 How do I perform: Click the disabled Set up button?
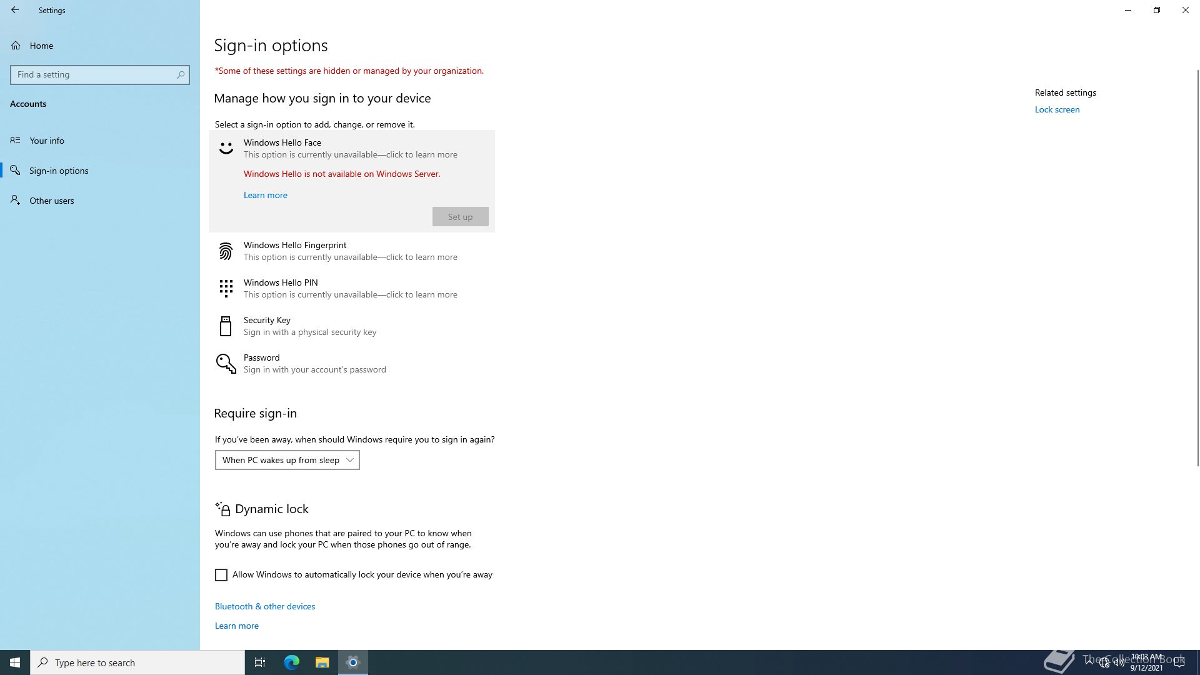pos(460,217)
